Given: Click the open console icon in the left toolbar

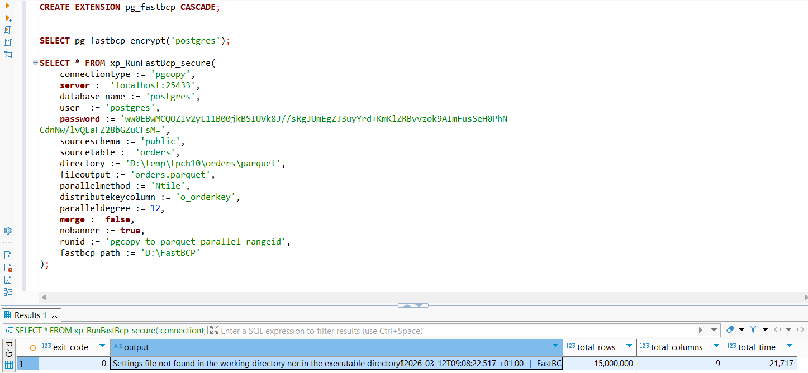Looking at the screenshot, I should (x=8, y=55).
